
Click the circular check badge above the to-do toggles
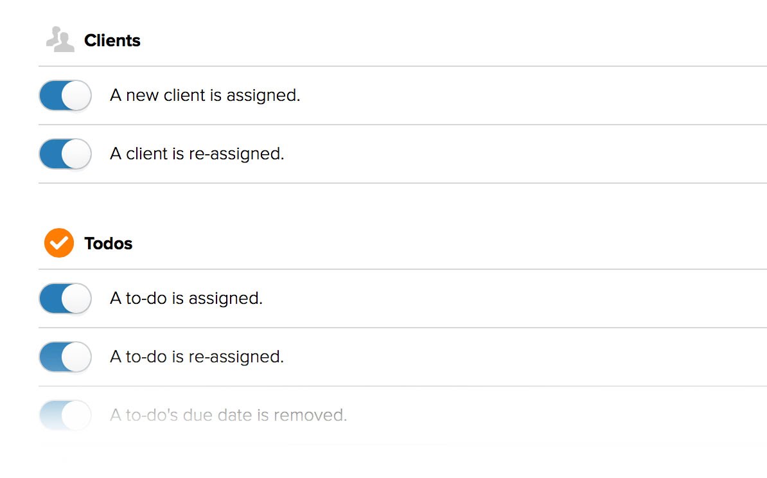coord(58,243)
